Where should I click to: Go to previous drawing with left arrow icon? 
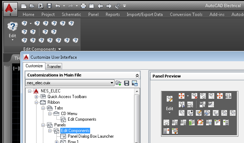100,6
